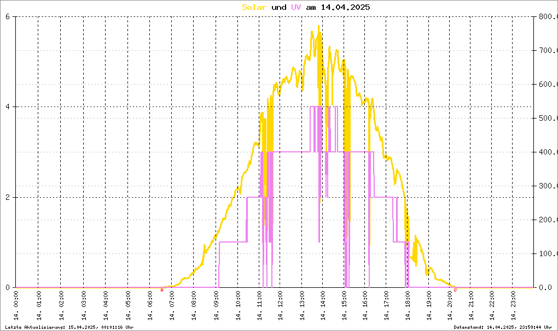The image size is (558, 331).
Task: Click the time label '14. 13:00'
Action: click(x=302, y=305)
